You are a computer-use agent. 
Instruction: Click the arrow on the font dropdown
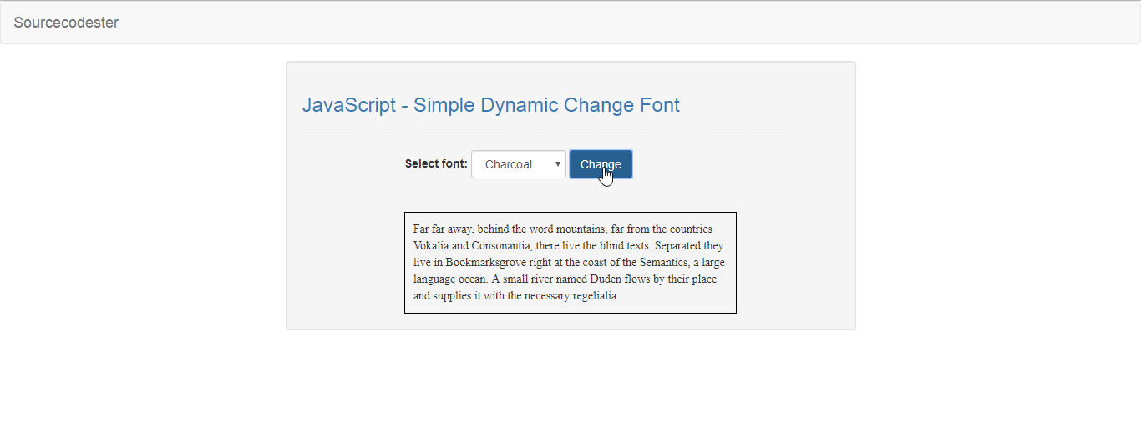[557, 164]
